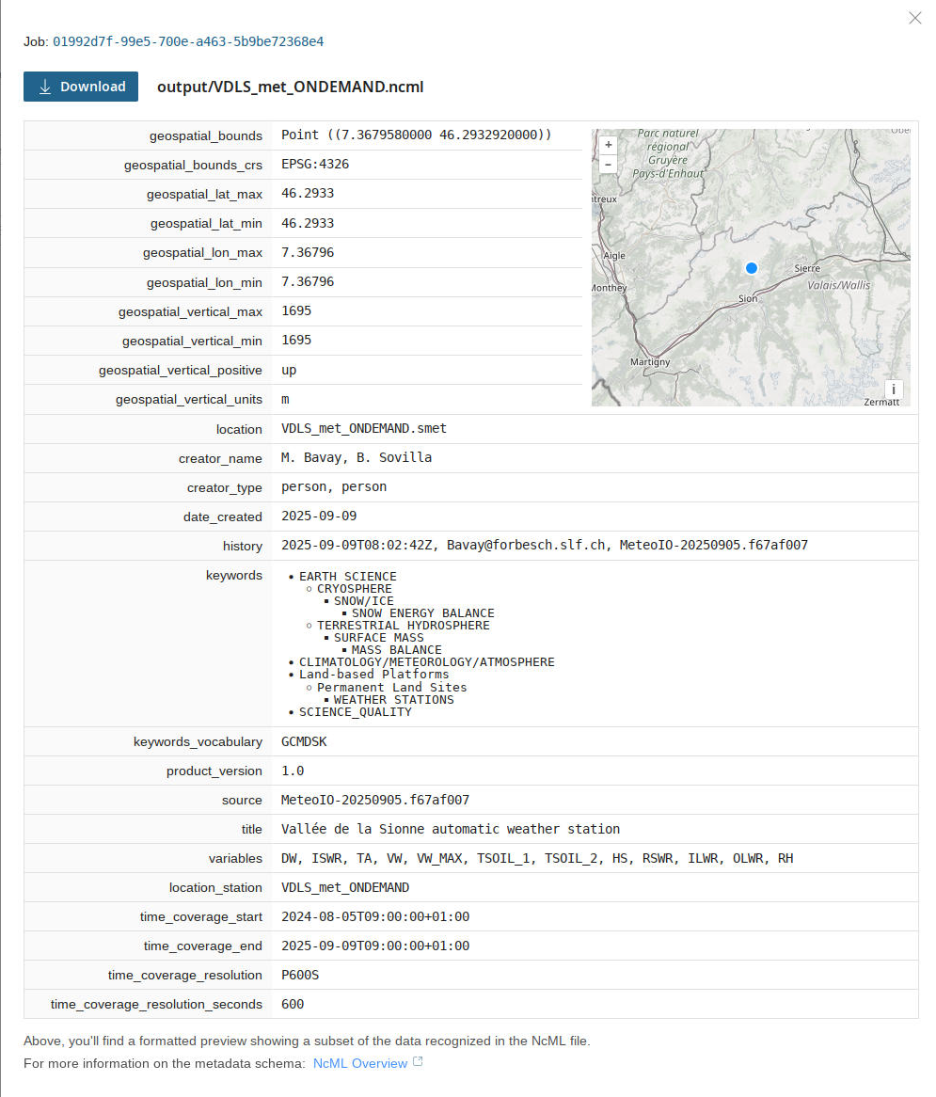Viewport: 936px width, 1097px height.
Task: Click external link icon beside NcML Overview
Action: [419, 1062]
